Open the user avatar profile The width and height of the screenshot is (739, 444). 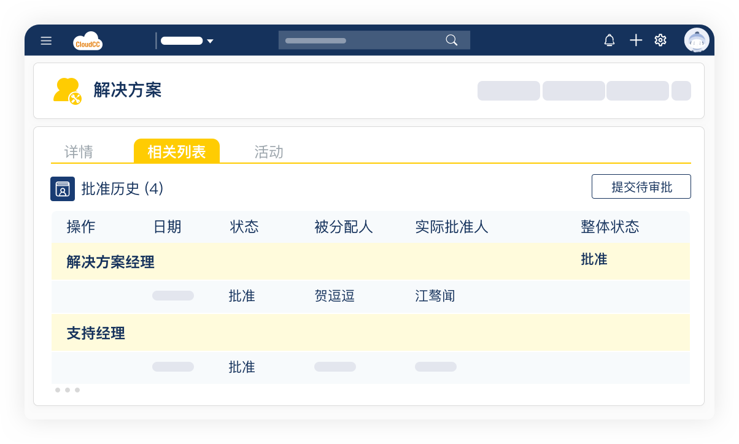click(x=697, y=40)
